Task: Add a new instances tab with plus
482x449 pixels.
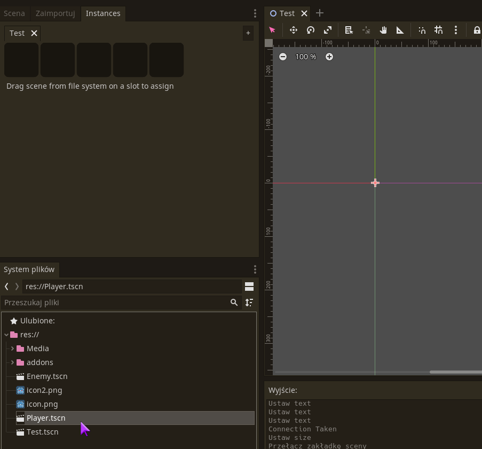Action: pos(248,33)
